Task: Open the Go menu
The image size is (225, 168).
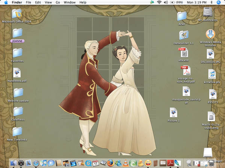Action: [58, 3]
